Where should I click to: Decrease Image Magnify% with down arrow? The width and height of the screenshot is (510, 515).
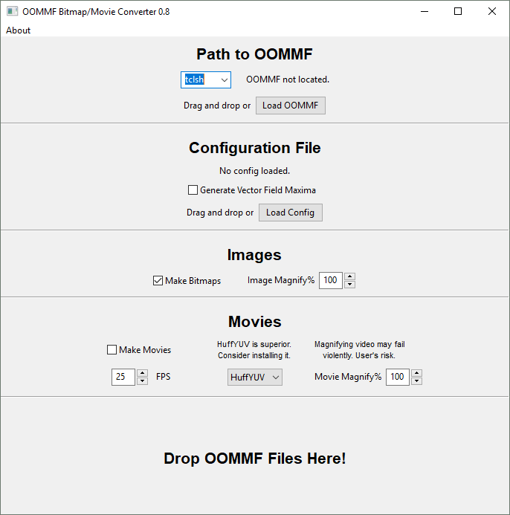click(x=350, y=285)
